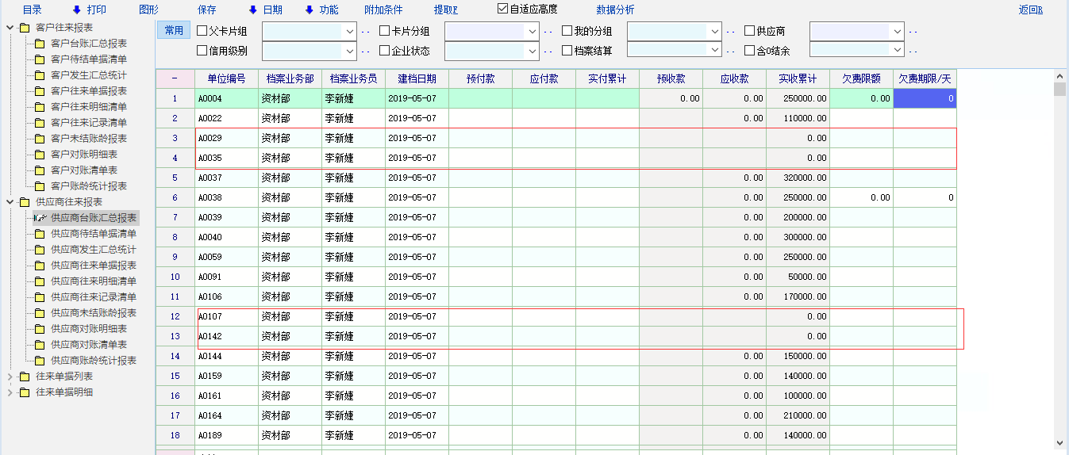Screen dimensions: 1069x455
Task: Click the vertical scrollbar down arrow
Action: (1059, 443)
